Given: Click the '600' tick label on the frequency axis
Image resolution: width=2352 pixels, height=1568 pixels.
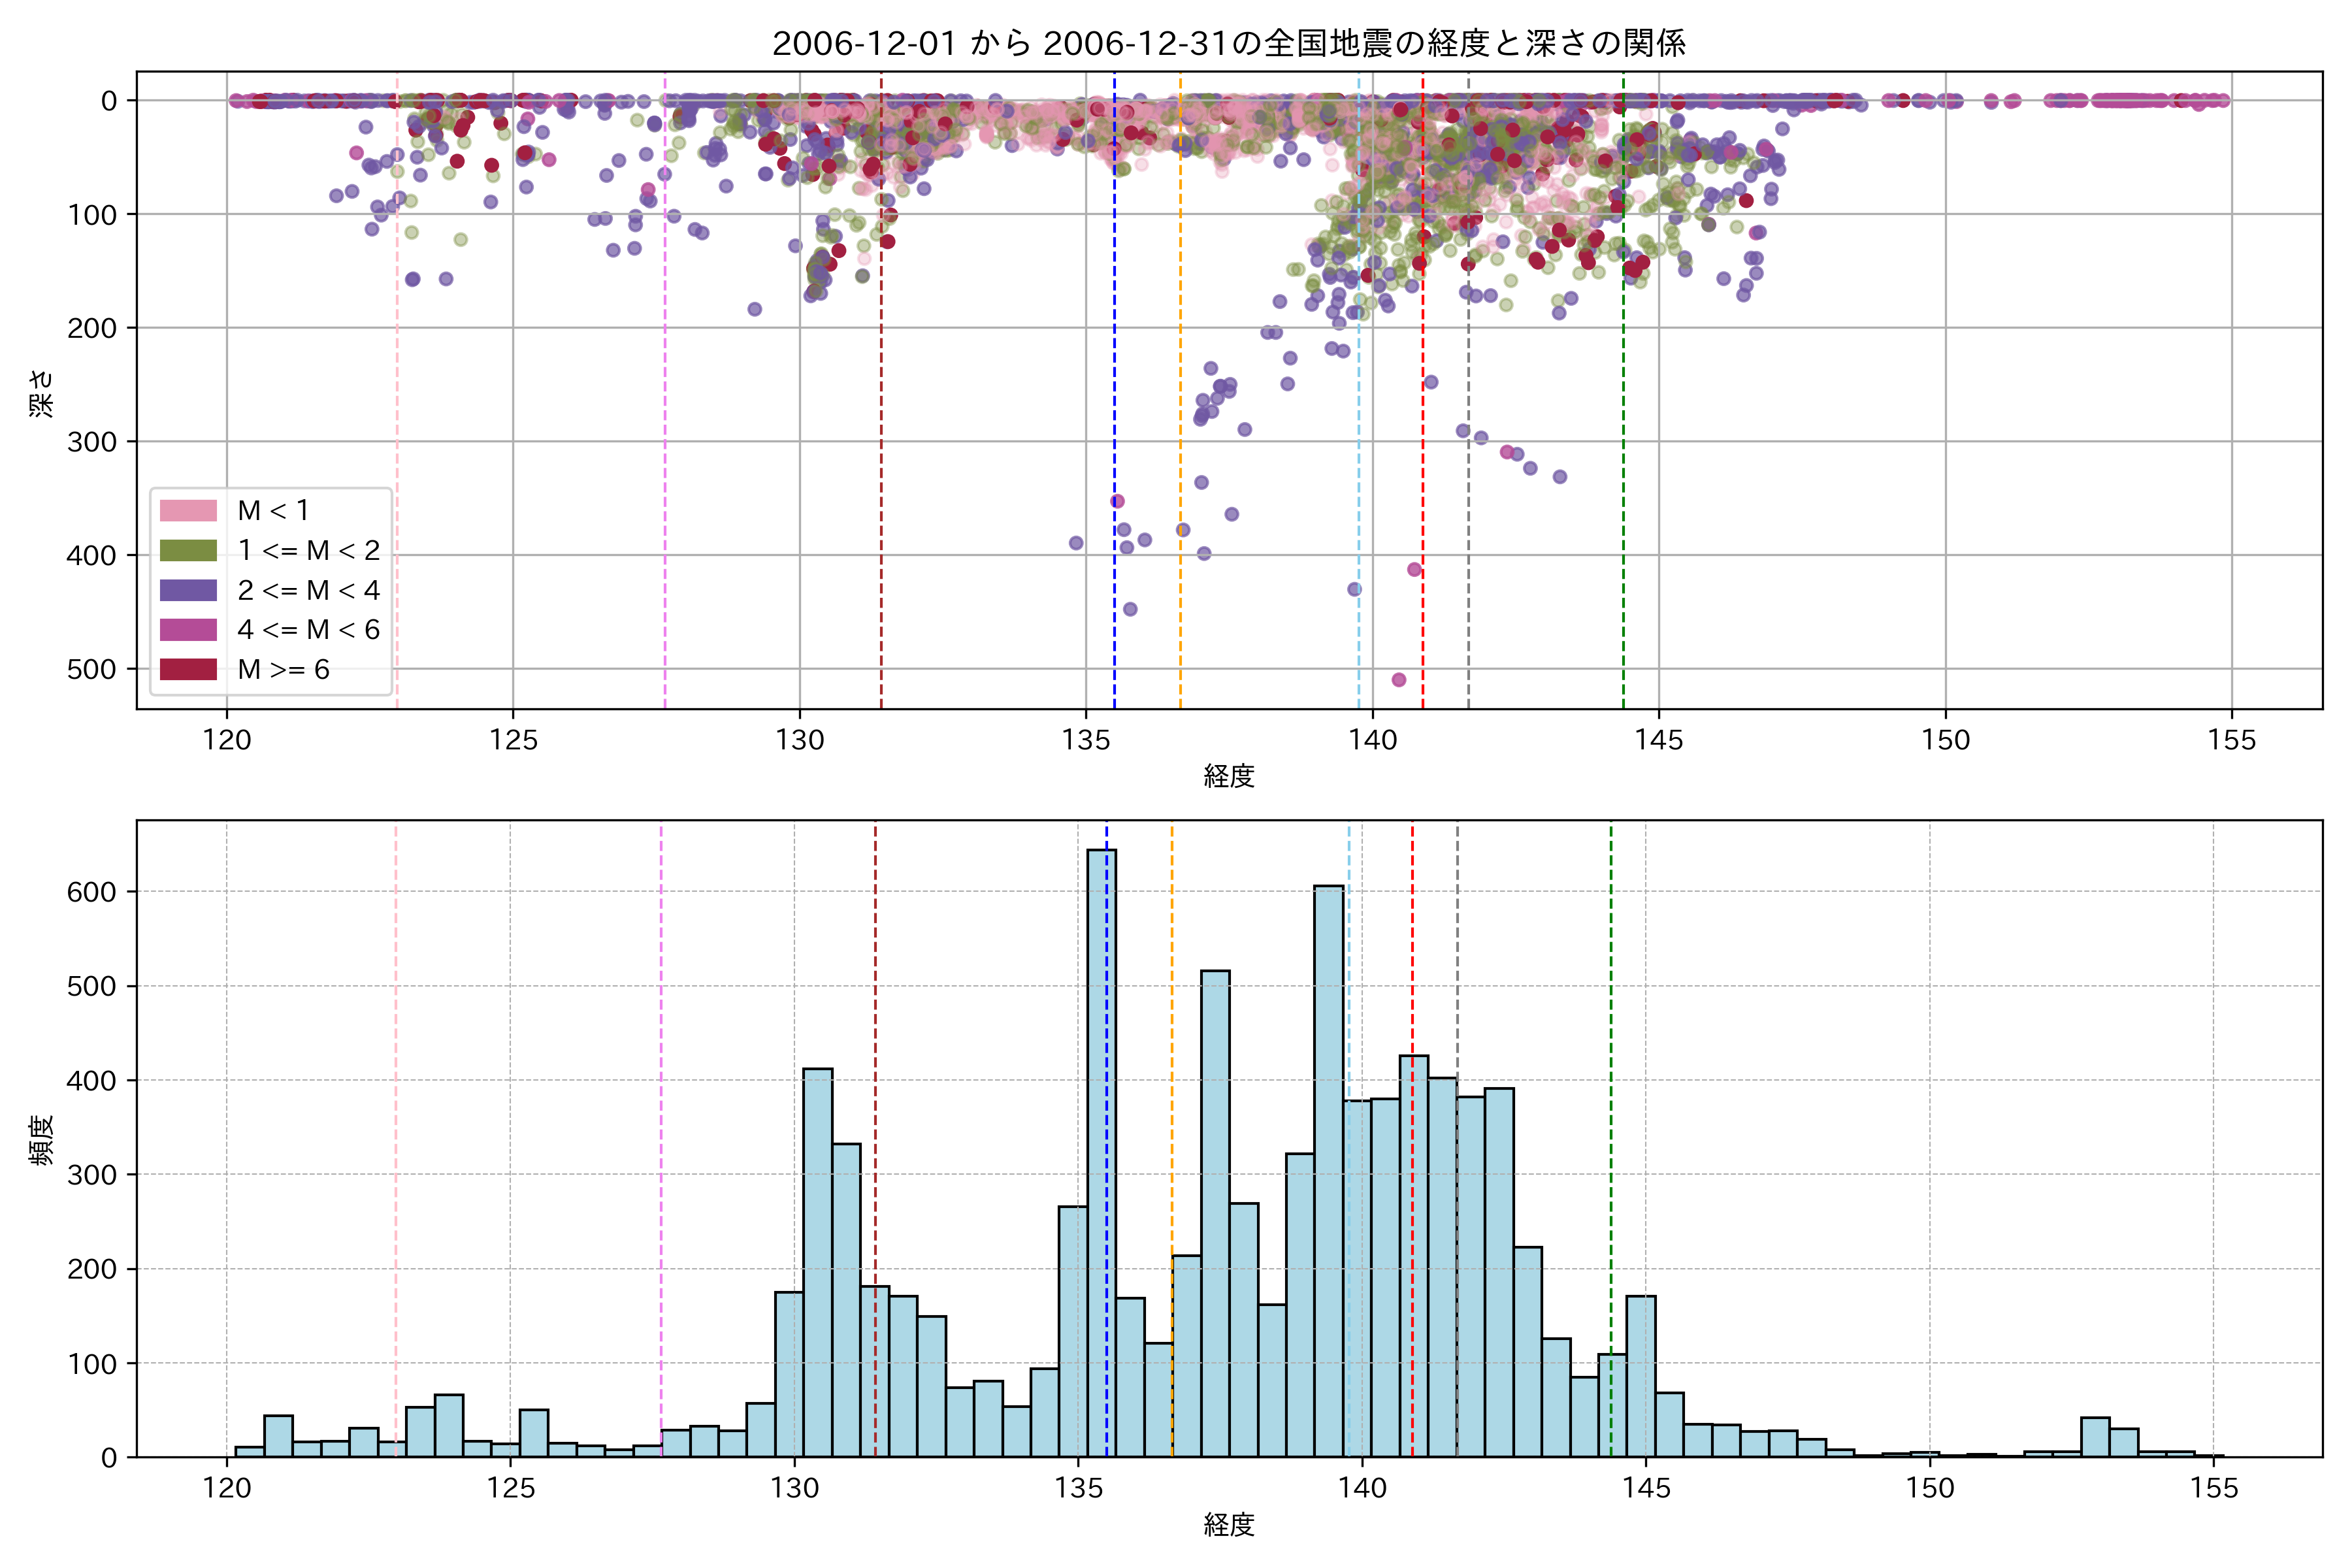Looking at the screenshot, I should [91, 892].
